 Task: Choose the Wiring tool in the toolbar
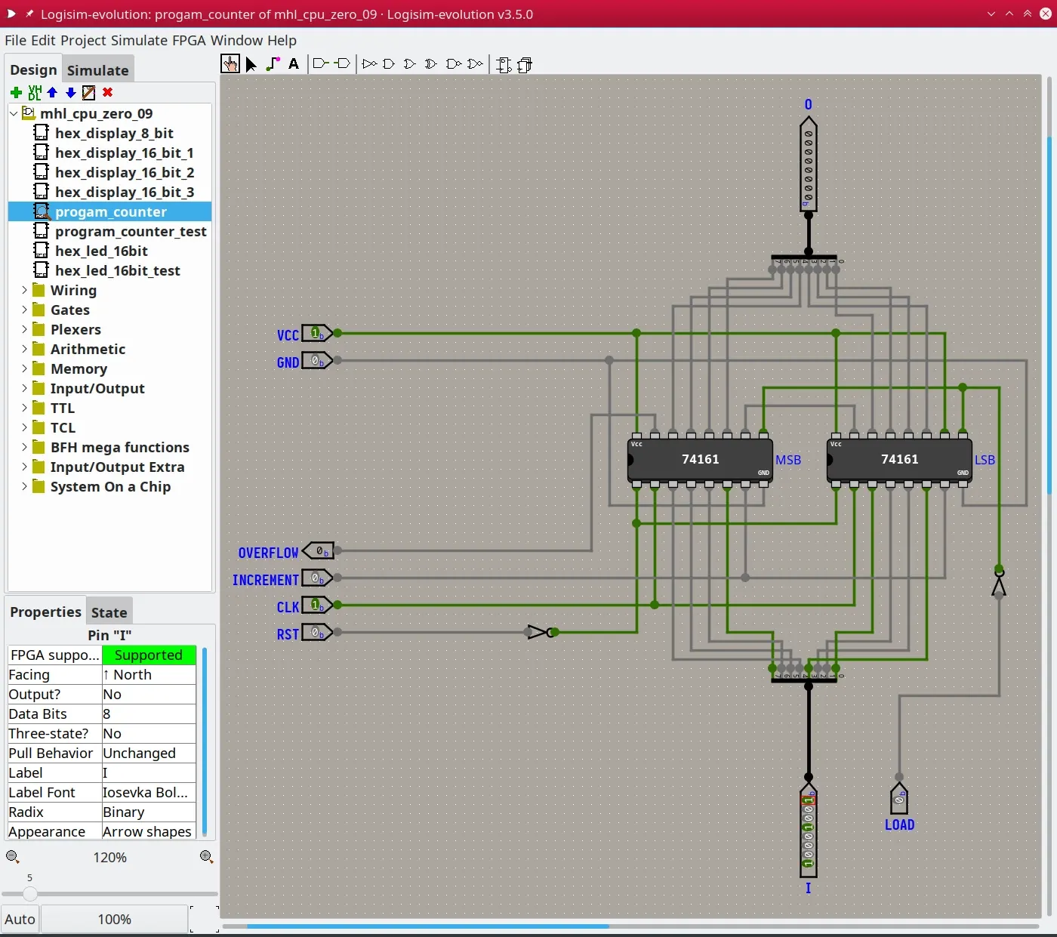tap(273, 64)
